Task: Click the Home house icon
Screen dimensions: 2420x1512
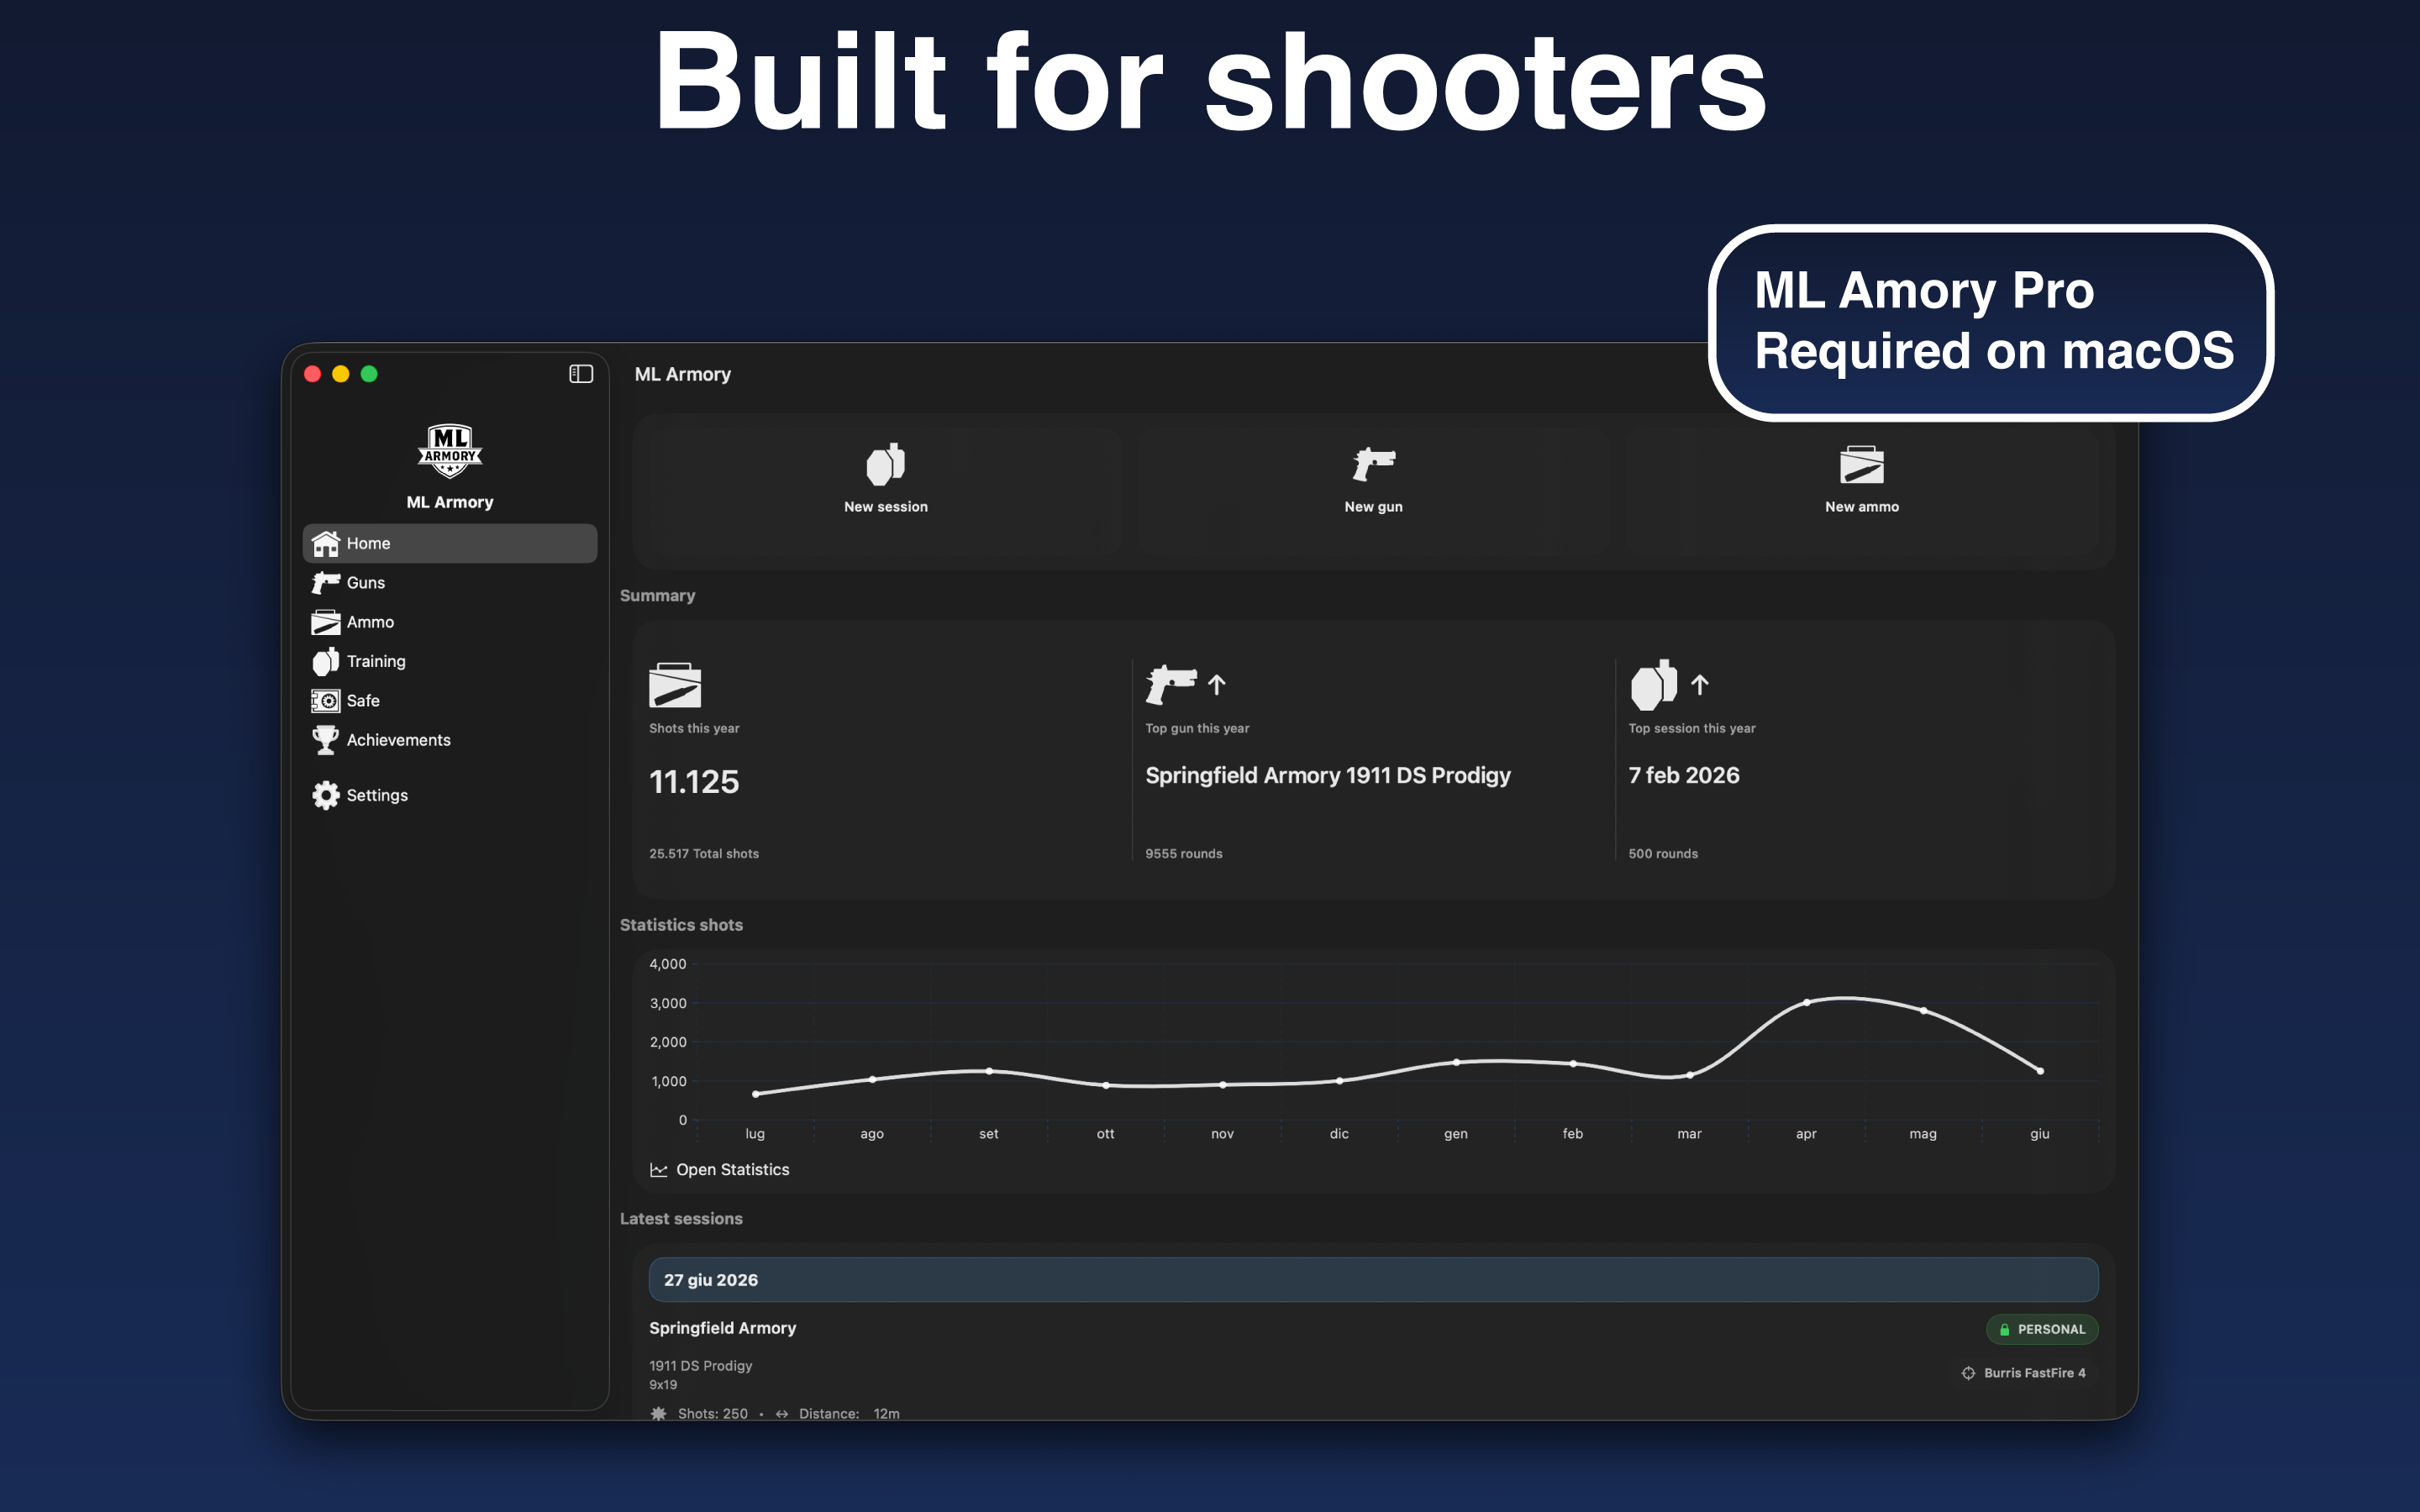Action: [325, 543]
